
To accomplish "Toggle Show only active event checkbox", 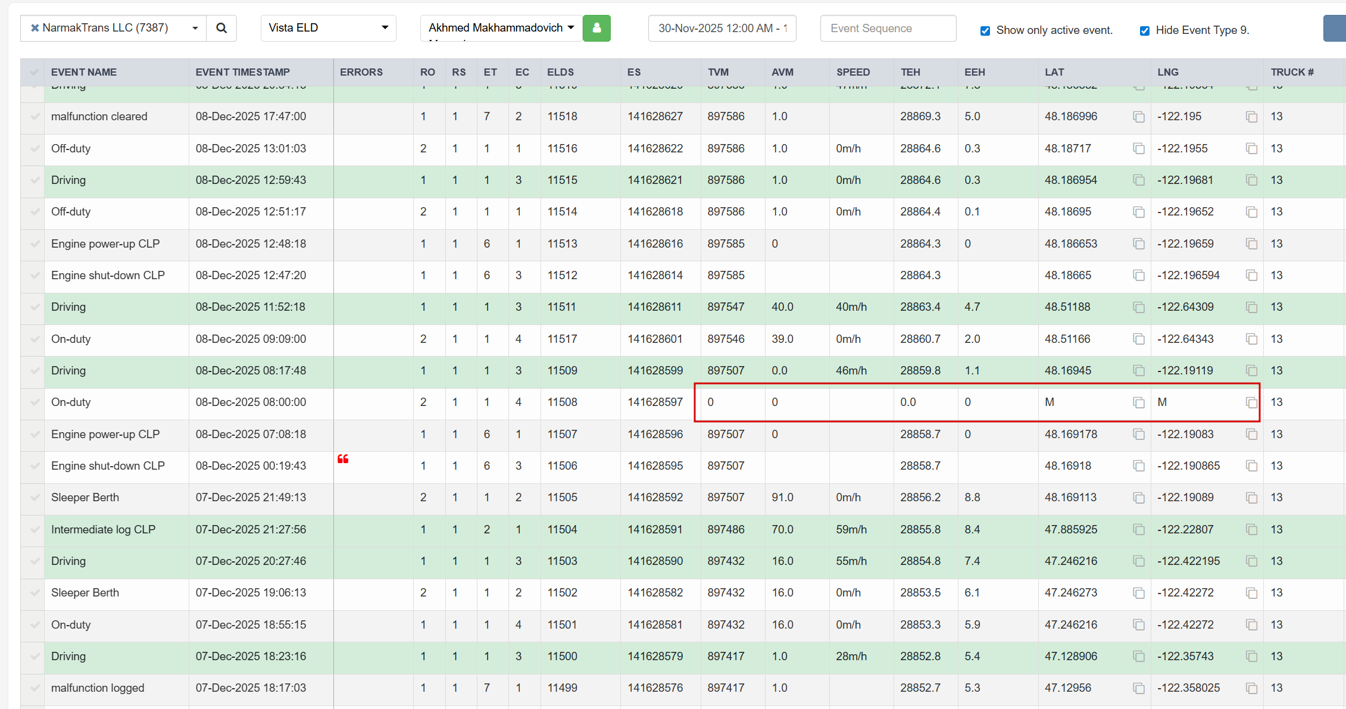I will point(985,30).
